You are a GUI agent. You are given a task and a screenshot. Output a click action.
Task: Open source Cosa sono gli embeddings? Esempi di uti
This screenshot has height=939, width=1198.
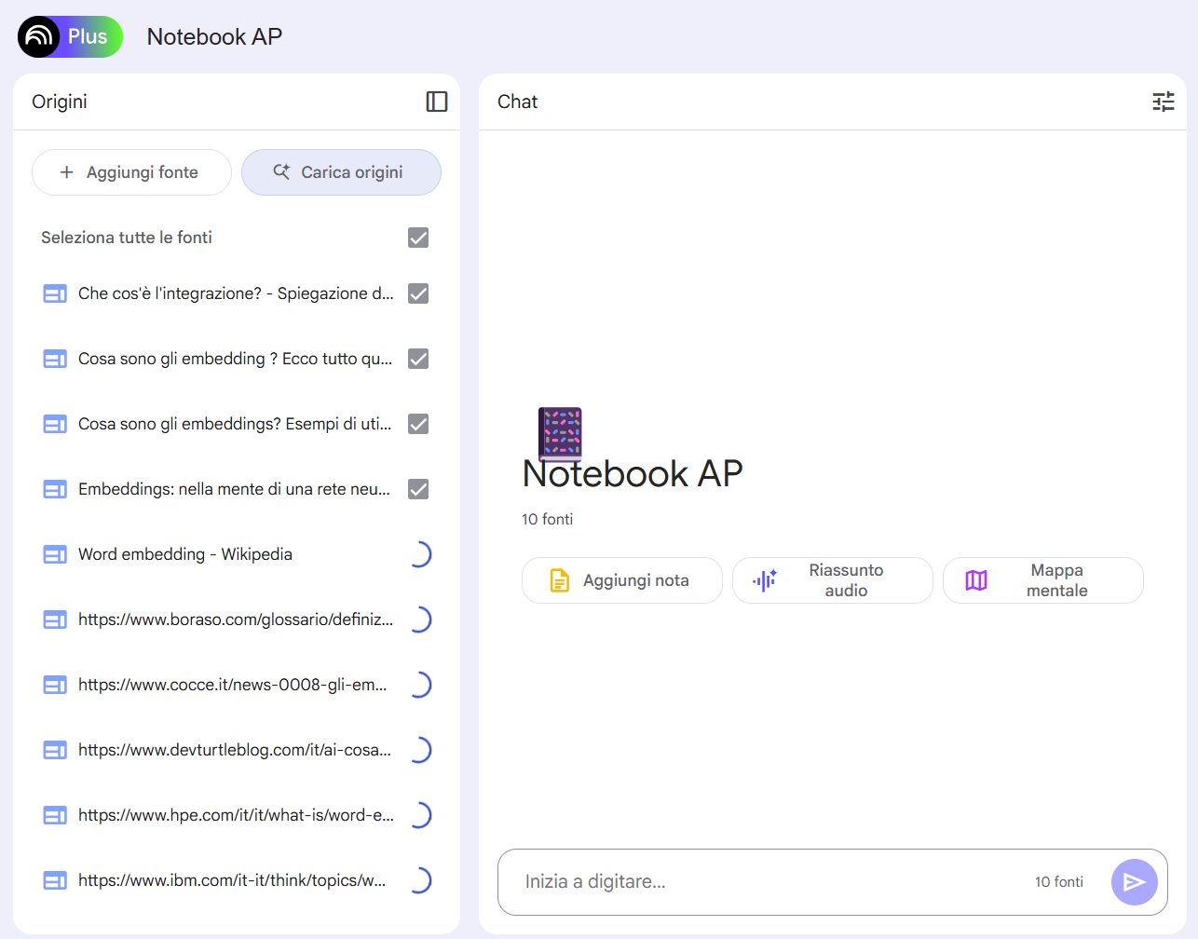(235, 424)
